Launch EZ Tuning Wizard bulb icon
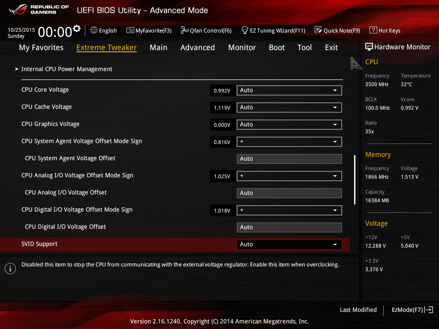 click(x=244, y=30)
